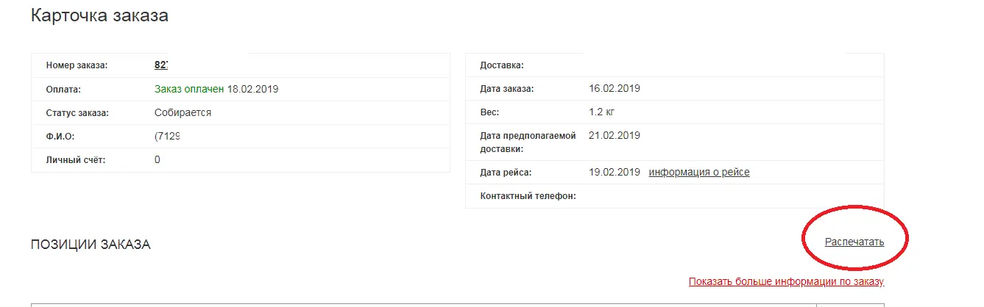The height and width of the screenshot is (307, 984).
Task: Select the green Заказ оплачен status text
Action: (189, 89)
